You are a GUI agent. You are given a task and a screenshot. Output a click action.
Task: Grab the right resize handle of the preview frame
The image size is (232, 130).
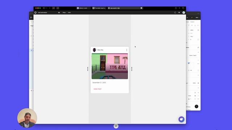(132, 69)
